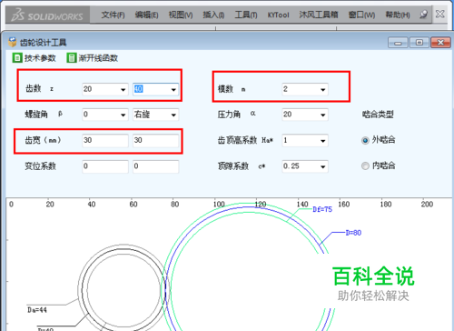Click the pin icon in menu bar

click(424, 15)
